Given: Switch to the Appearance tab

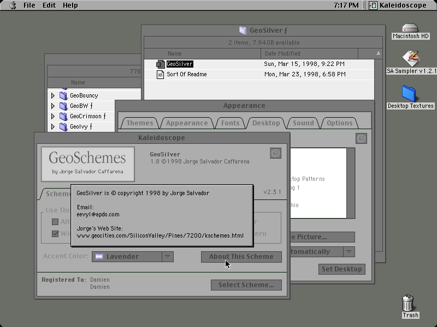Looking at the screenshot, I should (187, 123).
